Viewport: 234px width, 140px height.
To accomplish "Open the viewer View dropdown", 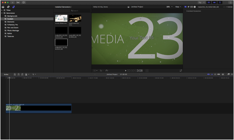I will (x=178, y=7).
